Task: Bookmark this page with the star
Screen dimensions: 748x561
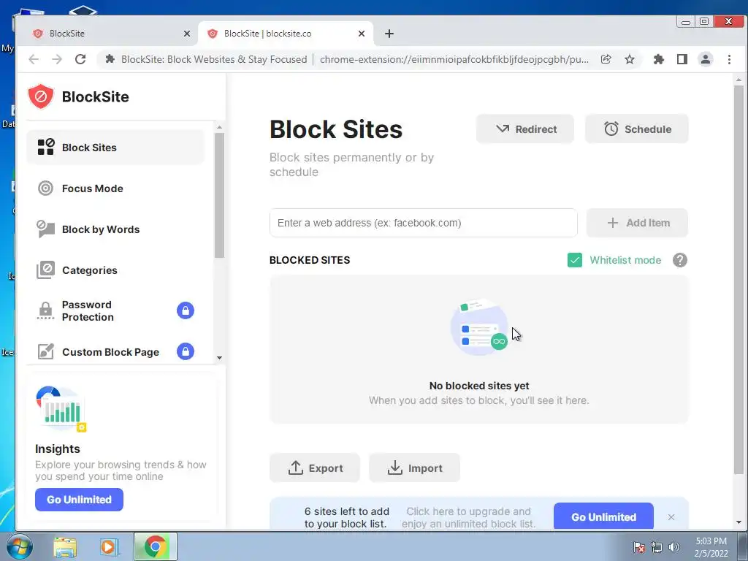Action: click(630, 59)
